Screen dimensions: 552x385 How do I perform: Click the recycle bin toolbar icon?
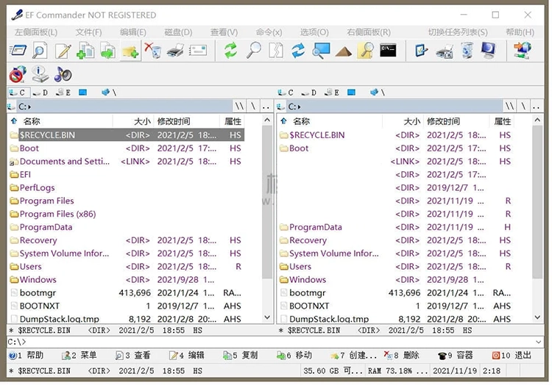click(467, 51)
